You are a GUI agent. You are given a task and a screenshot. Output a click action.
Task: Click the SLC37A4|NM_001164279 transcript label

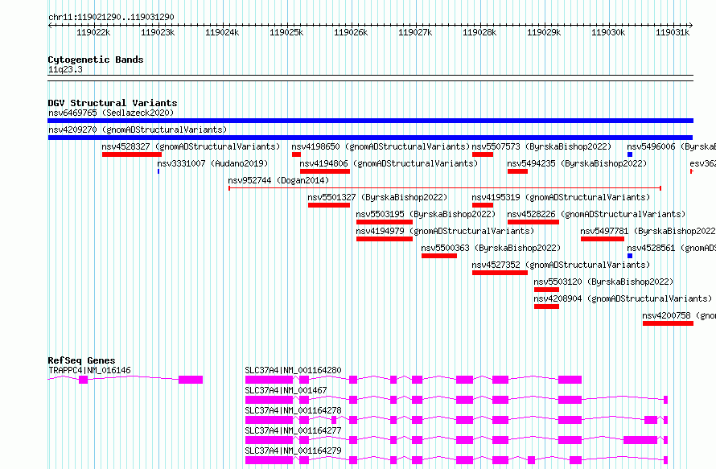pos(293,450)
